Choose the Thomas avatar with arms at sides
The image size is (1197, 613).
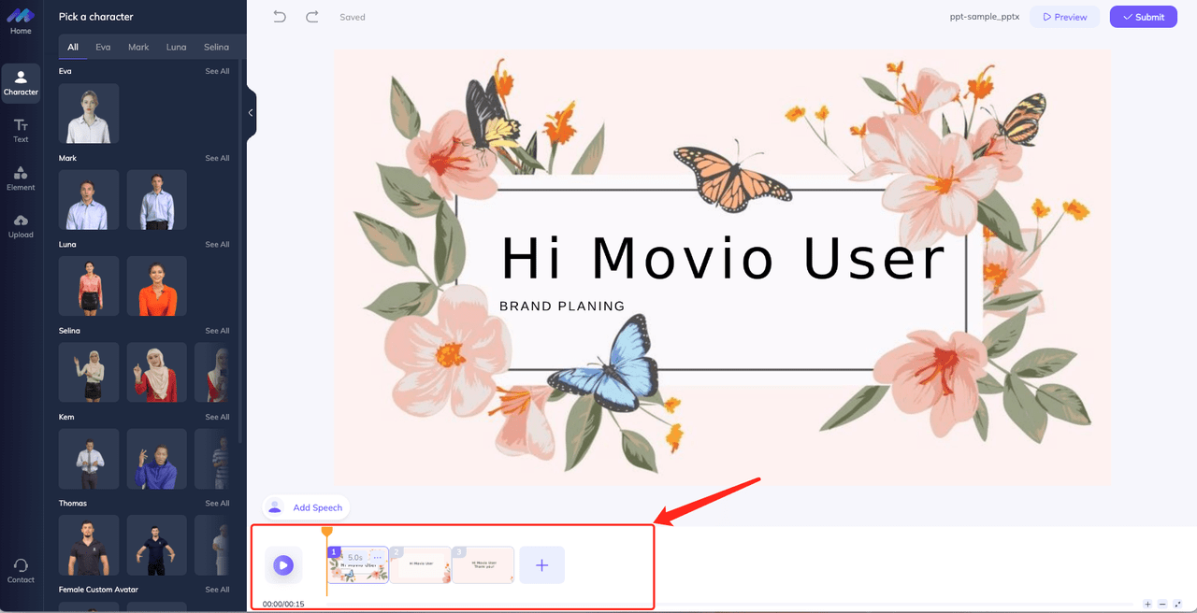[89, 545]
